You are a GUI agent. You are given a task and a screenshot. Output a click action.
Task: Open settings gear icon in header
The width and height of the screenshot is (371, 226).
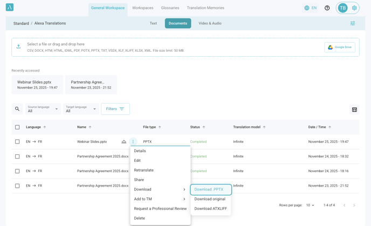point(354,8)
